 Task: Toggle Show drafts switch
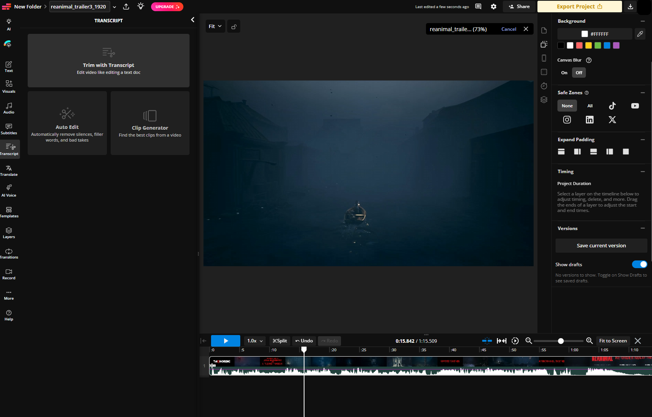coord(640,264)
